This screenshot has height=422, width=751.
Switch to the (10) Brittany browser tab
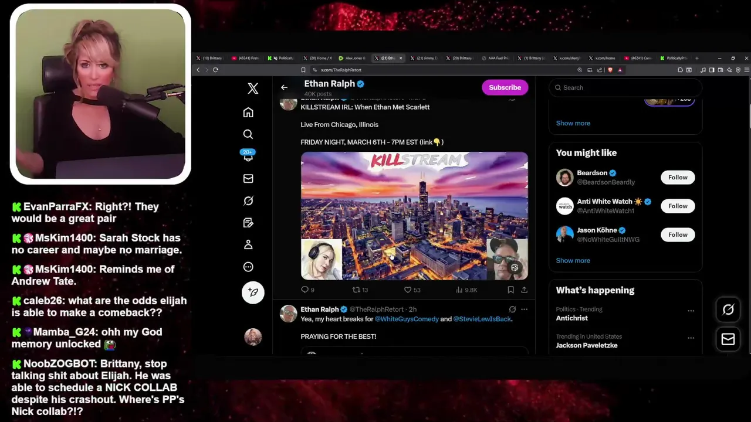[x=209, y=58]
